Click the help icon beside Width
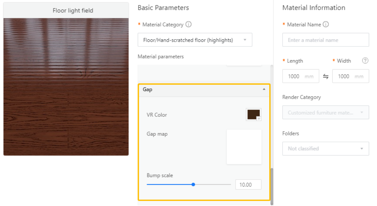The image size is (377, 206). tap(365, 60)
